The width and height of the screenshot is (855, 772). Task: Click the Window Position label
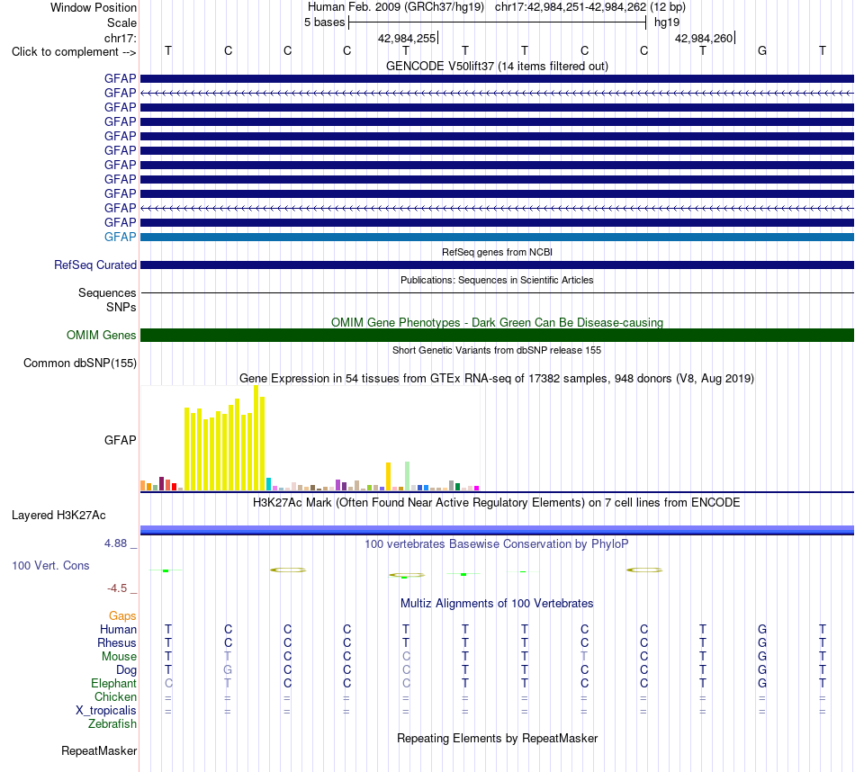[x=94, y=7]
